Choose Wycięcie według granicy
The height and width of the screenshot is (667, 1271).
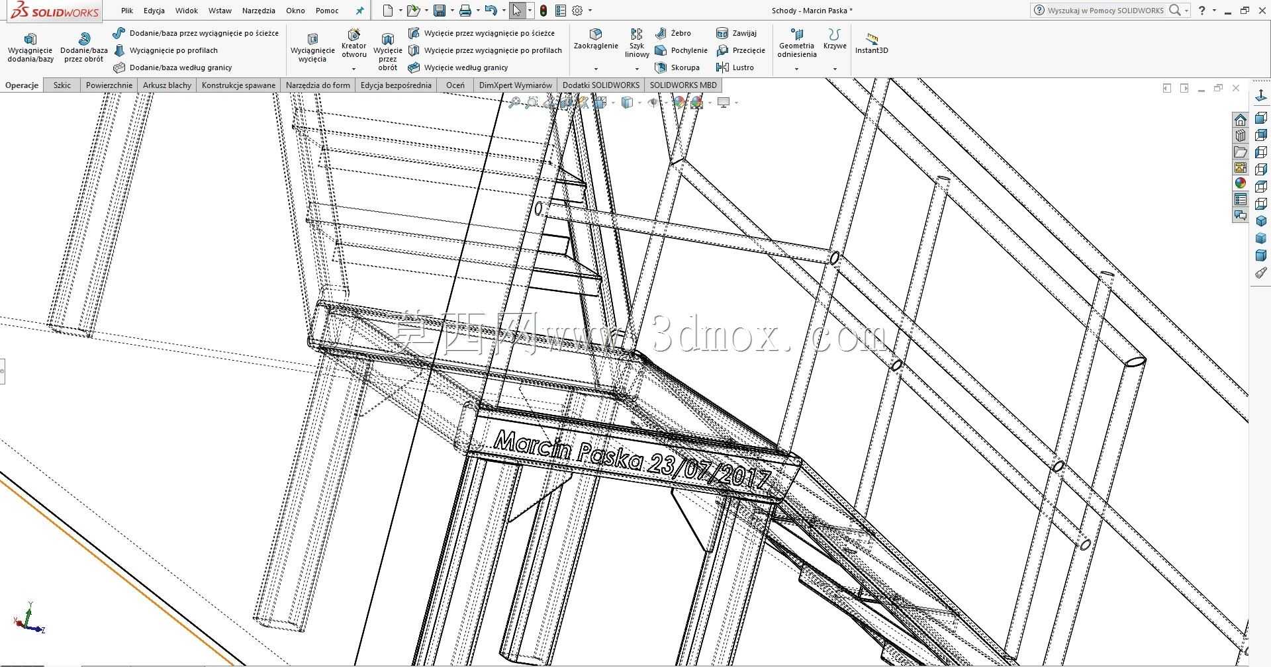tap(459, 67)
